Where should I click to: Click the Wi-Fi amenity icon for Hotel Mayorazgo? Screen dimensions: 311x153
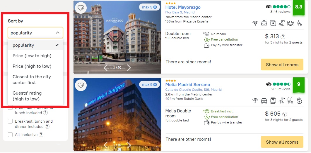(255, 24)
